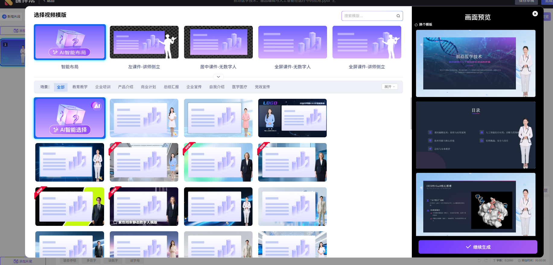Viewport: 553px width, 265px height.
Task: Open the 目录 slide preview
Action: click(475, 135)
